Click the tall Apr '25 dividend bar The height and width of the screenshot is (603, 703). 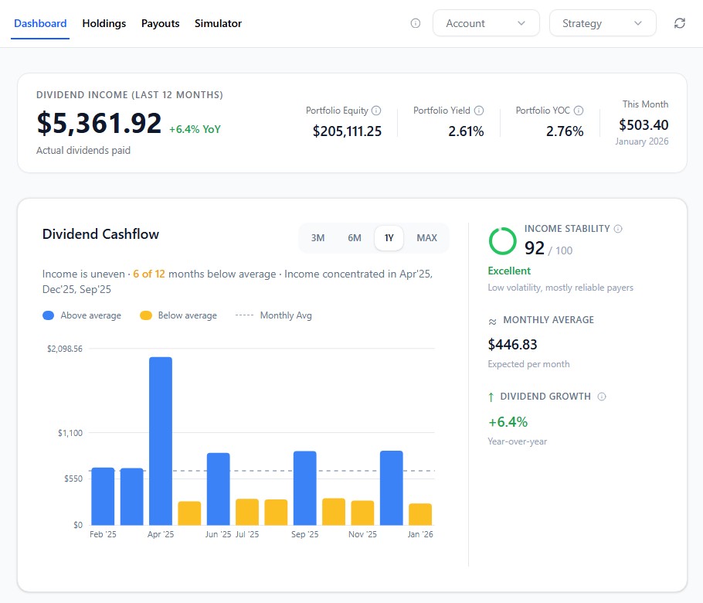coord(161,441)
